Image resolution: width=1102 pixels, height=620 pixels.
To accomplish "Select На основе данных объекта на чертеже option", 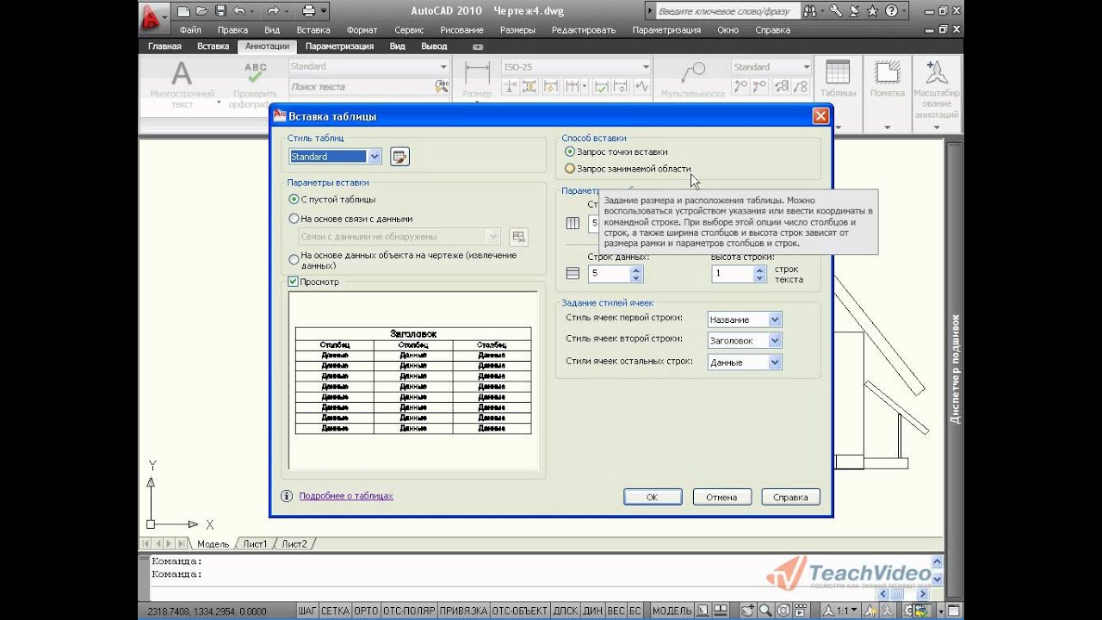I will [294, 257].
